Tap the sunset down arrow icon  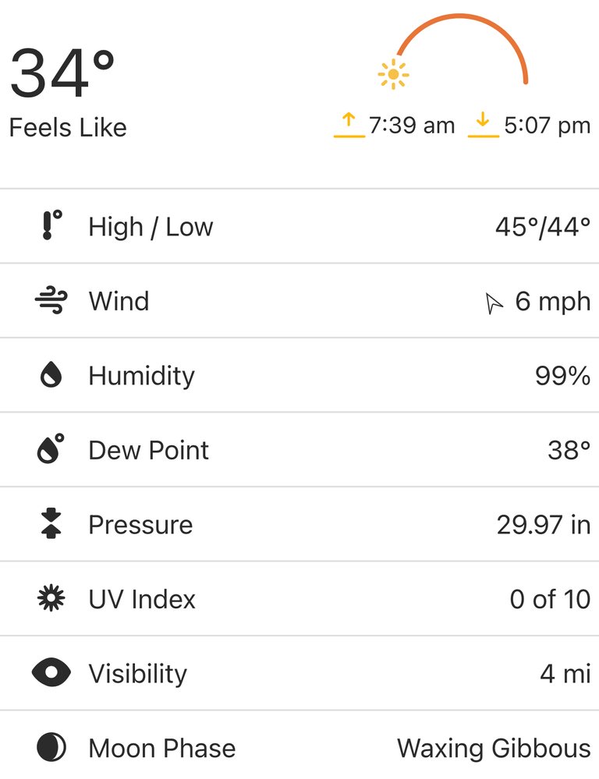483,126
